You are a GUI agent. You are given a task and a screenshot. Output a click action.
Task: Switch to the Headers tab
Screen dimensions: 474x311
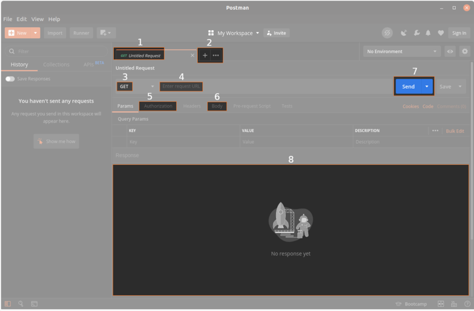click(x=192, y=106)
